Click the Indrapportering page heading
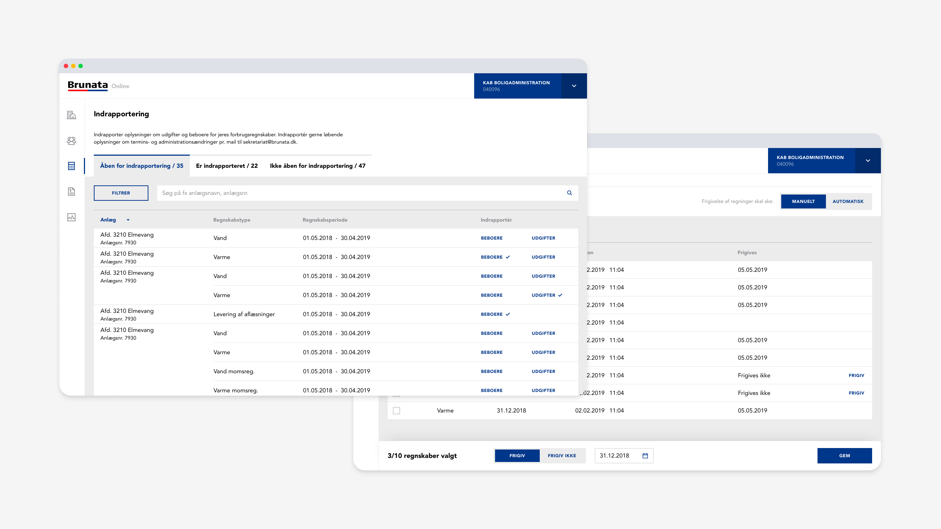This screenshot has width=941, height=529. tap(121, 114)
